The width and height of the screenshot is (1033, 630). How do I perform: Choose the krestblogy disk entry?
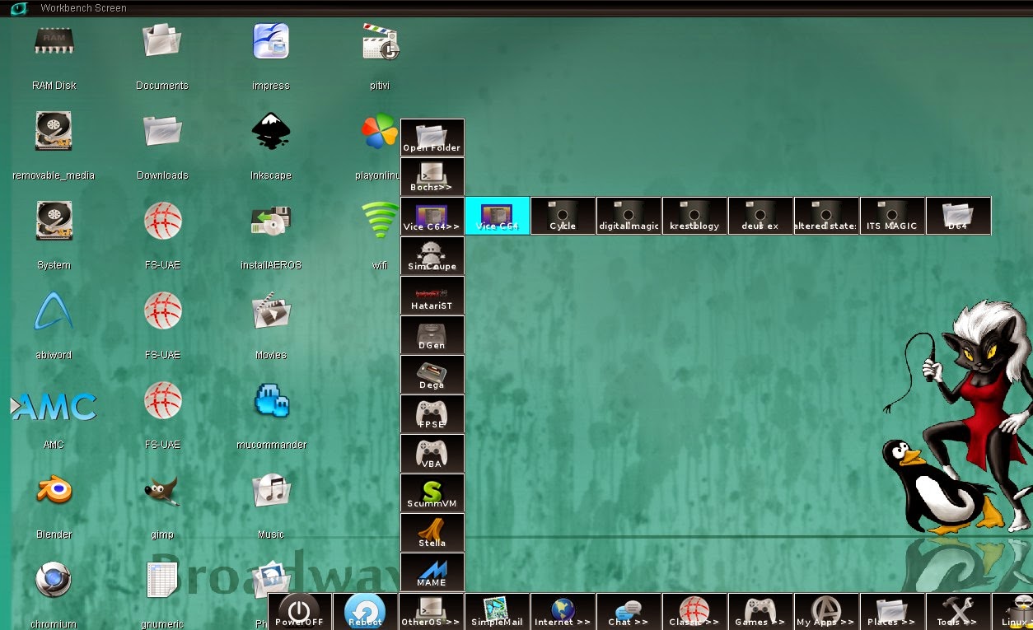695,216
